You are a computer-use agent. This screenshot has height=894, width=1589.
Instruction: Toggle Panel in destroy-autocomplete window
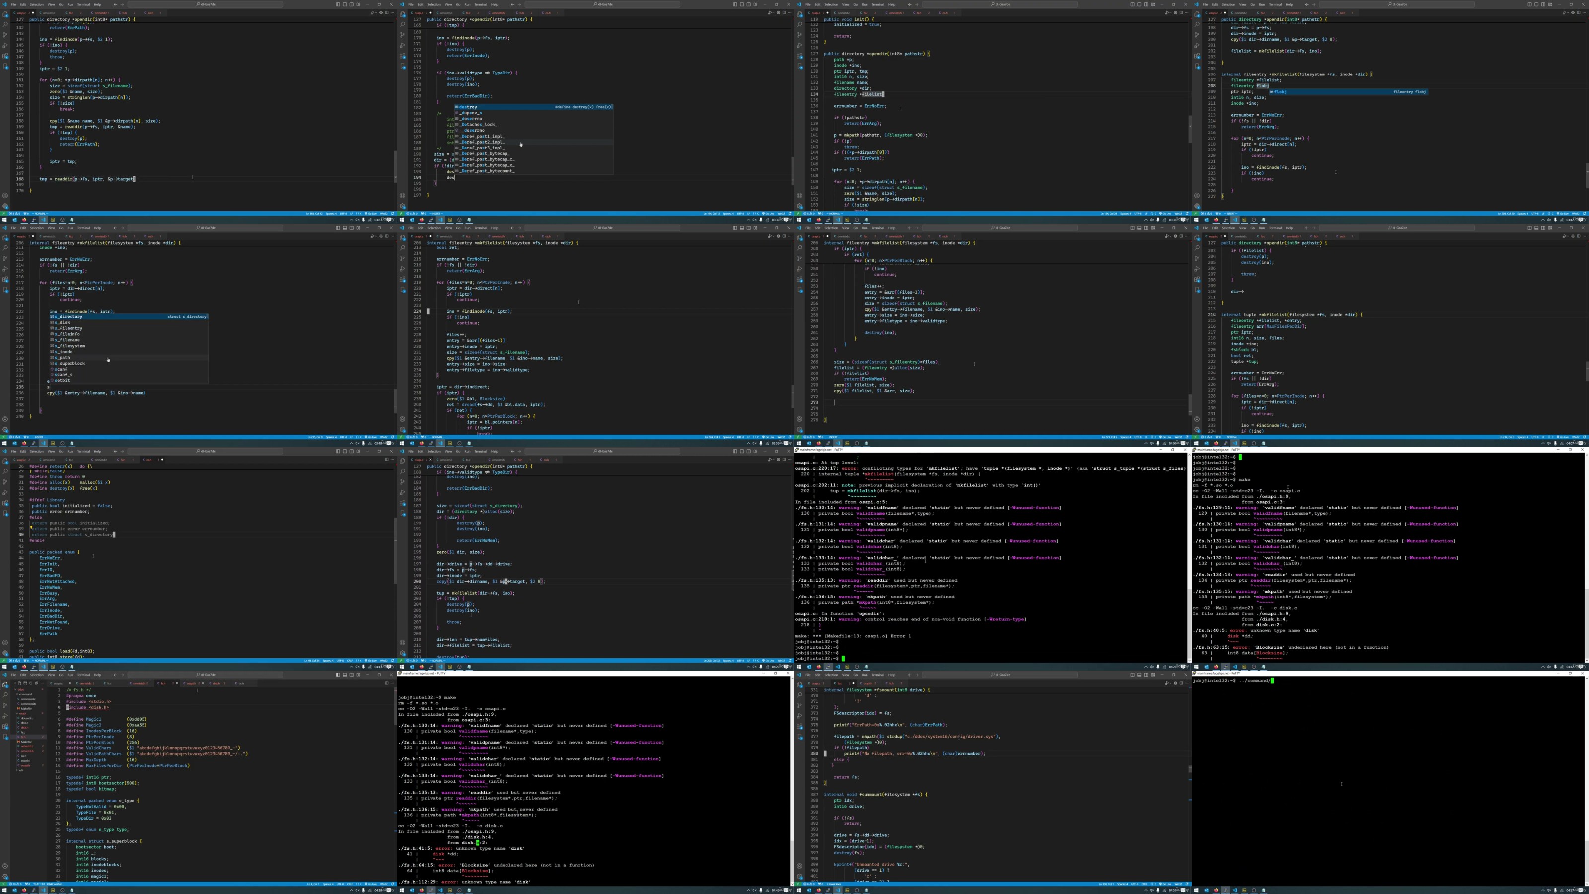[x=742, y=4]
